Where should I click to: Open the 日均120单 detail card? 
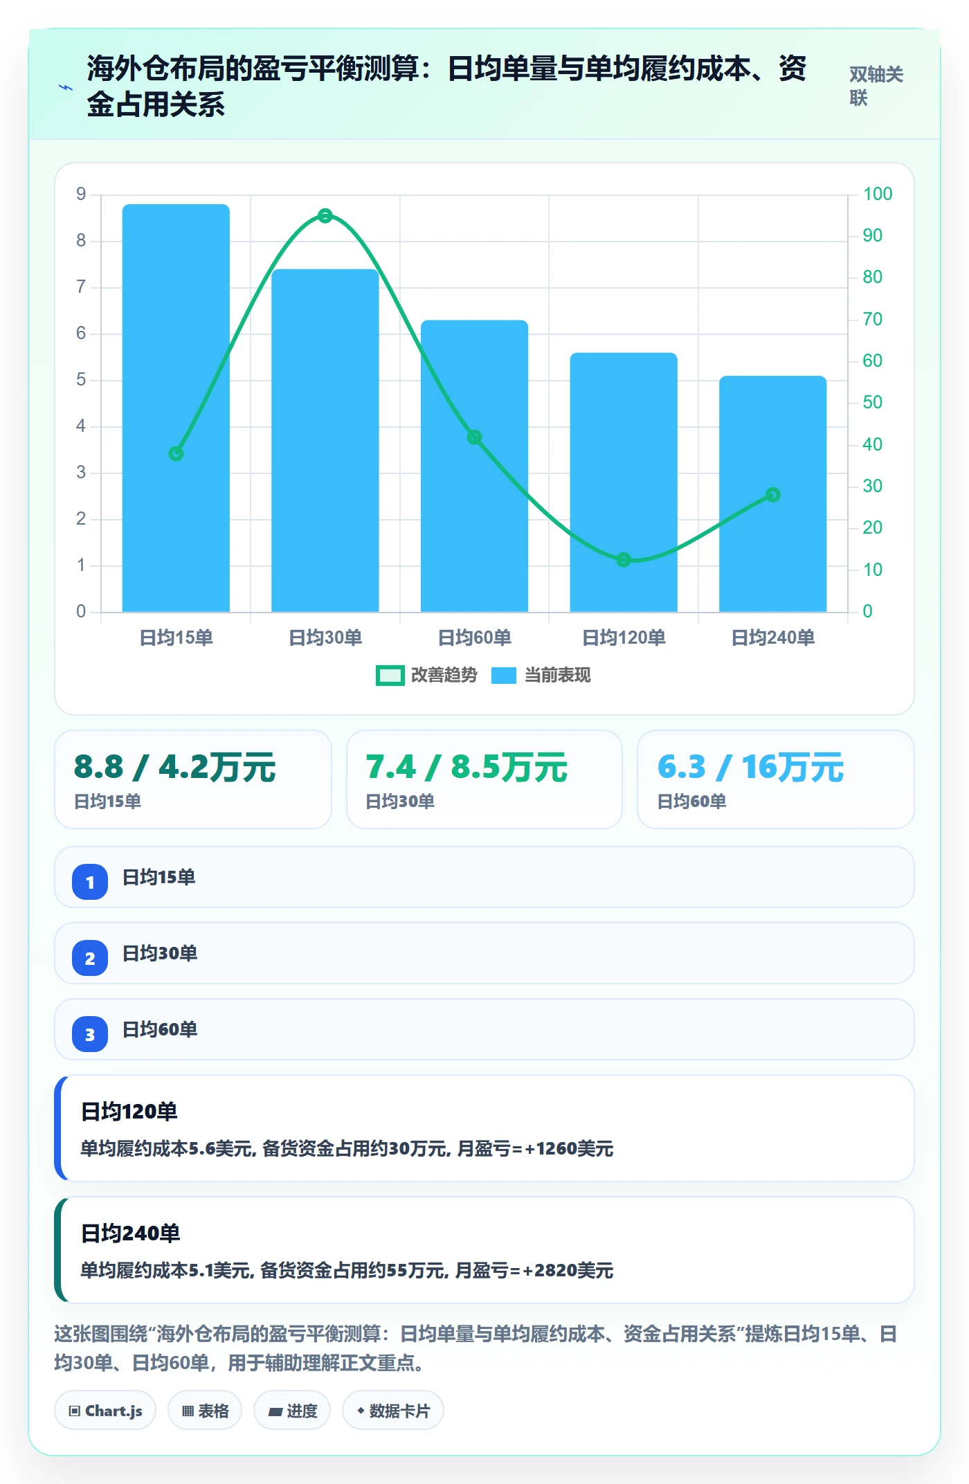tap(484, 1128)
